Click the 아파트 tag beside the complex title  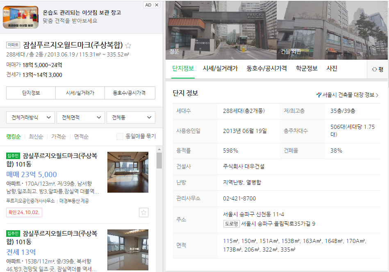coord(13,45)
